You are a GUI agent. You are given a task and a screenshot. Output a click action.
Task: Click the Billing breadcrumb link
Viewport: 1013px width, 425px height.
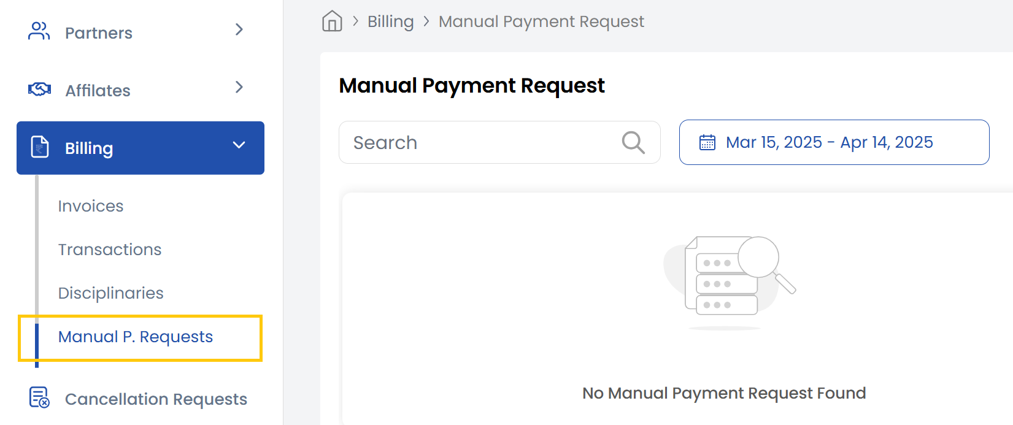[x=390, y=21]
